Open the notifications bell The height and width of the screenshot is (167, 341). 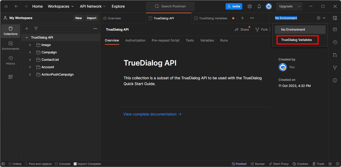pos(259,6)
